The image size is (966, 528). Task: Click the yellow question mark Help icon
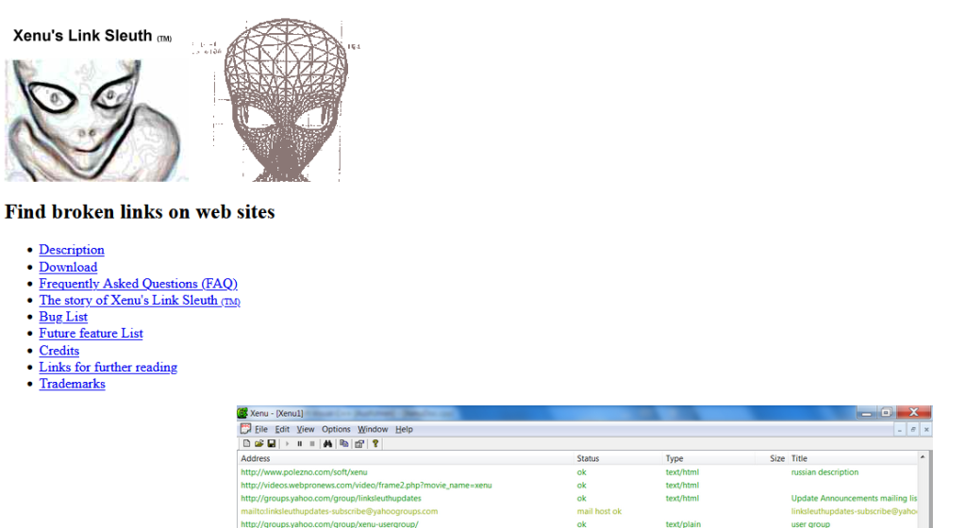pyautogui.click(x=375, y=444)
